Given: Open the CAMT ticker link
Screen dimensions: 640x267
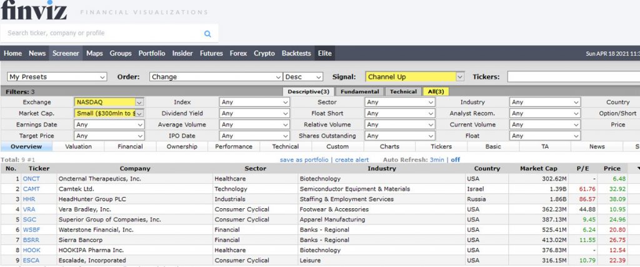Looking at the screenshot, I should click(31, 189).
